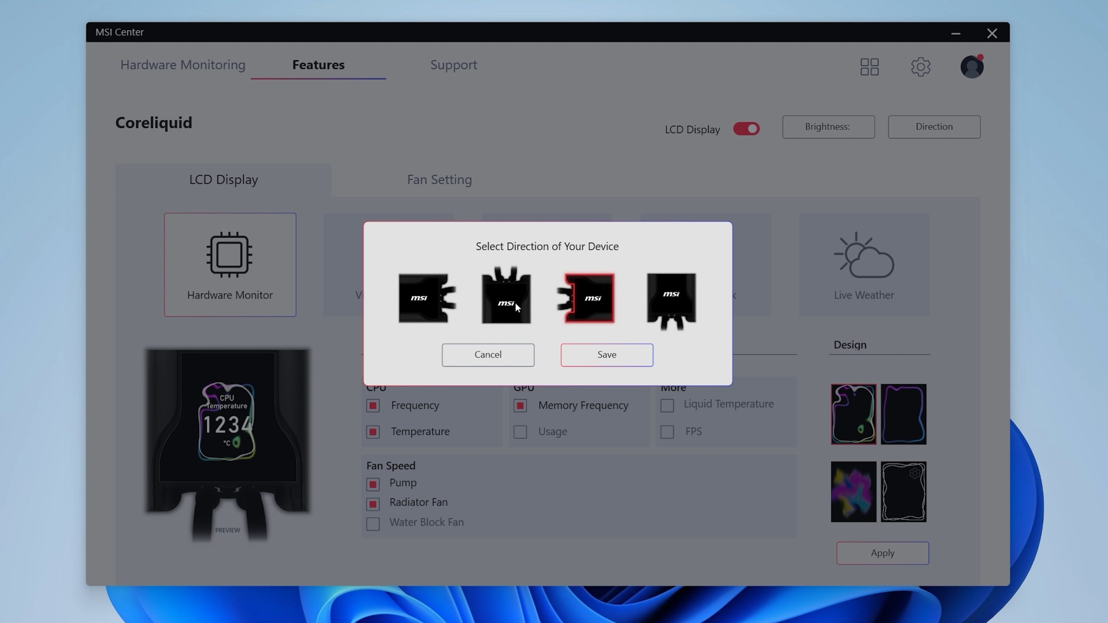Image resolution: width=1108 pixels, height=623 pixels.
Task: Cancel the direction dialog
Action: 488,355
